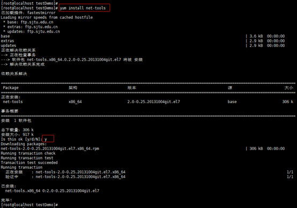Click the 'updates: ftp.sjtu.edu.cn' mirror line
This screenshot has height=208, width=297.
32,32
